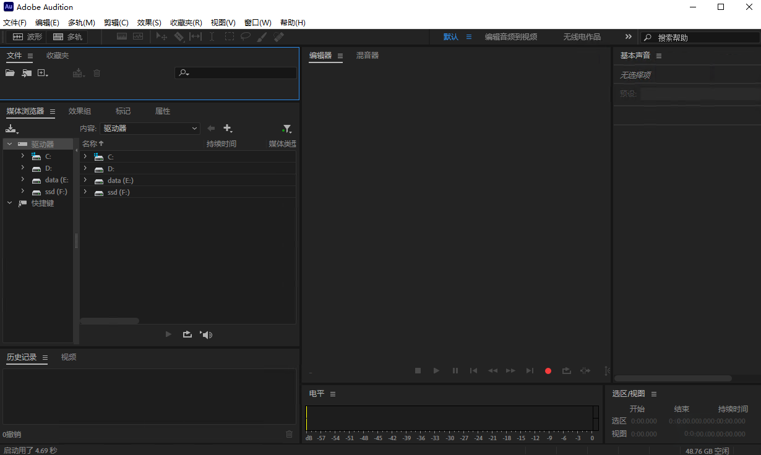
Task: Click the Pause transport button
Action: tap(455, 370)
